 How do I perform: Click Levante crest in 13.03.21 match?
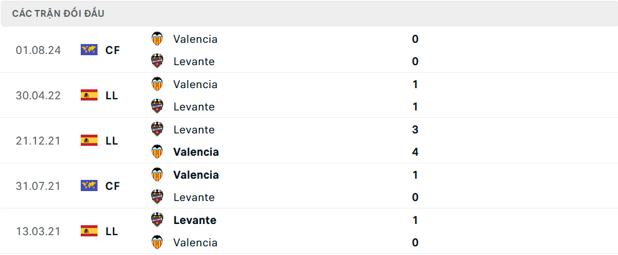pos(158,220)
